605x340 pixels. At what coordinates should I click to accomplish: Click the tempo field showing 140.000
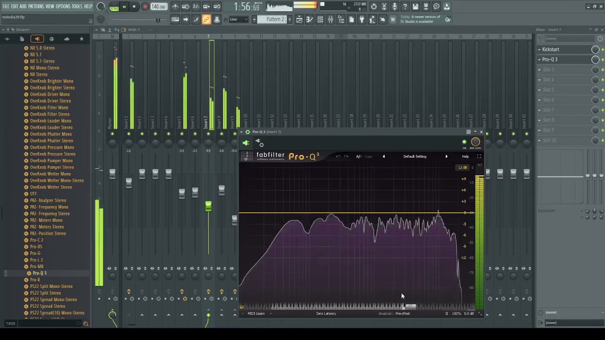158,7
